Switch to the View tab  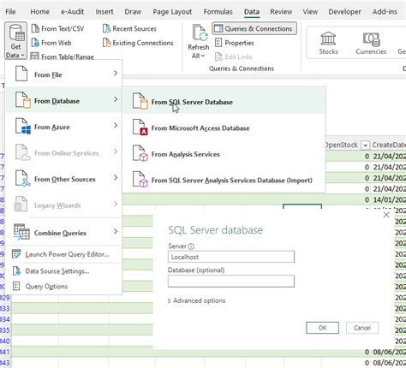point(310,12)
